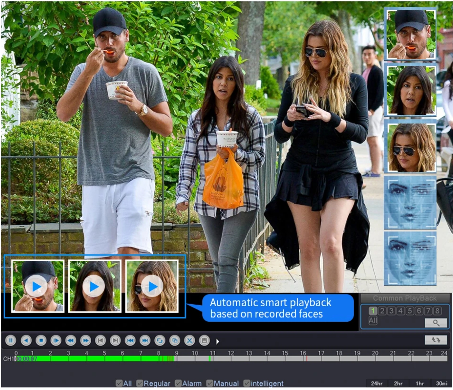The height and width of the screenshot is (390, 453).
Task: Click the stop playback button
Action: pyautogui.click(x=41, y=341)
